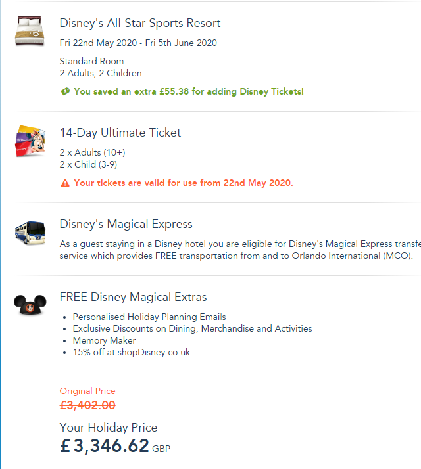Click the orange warning triangle icon
Screen dimensions: 421x469
click(x=65, y=183)
